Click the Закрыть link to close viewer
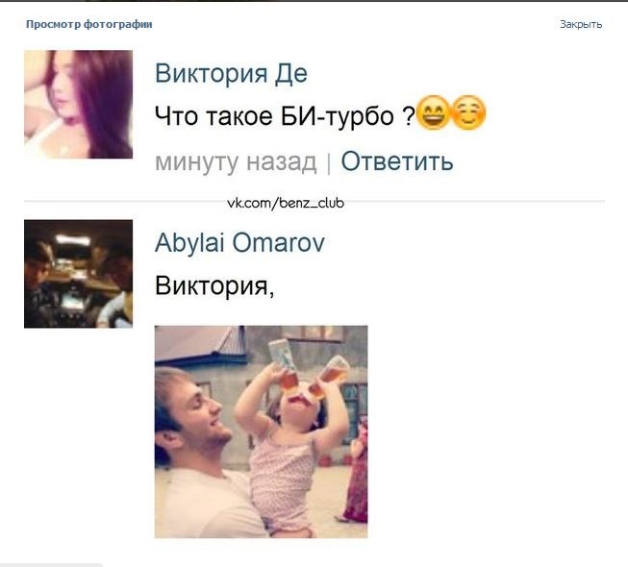Screen dimensions: 628x567 pos(581,24)
